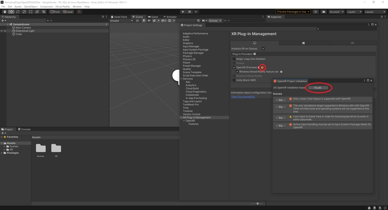Screen dimensions: 388x210
Task: Toggle scene lighting icon in Scene view
Action: (144, 20)
